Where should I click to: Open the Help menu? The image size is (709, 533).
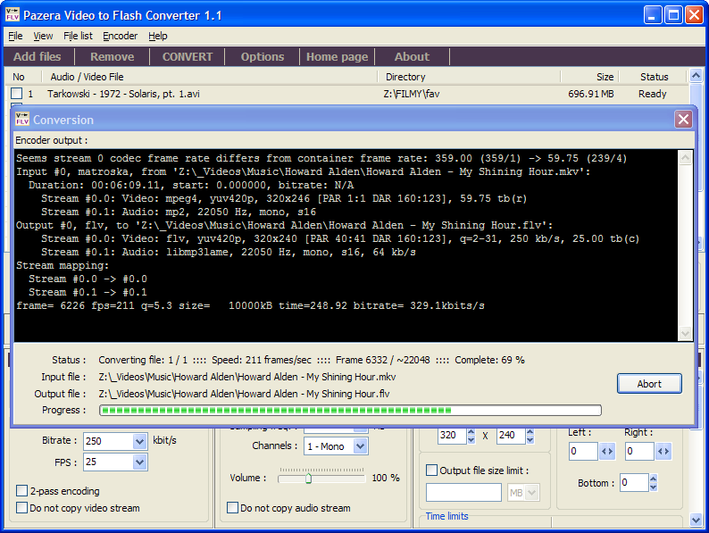tap(158, 36)
